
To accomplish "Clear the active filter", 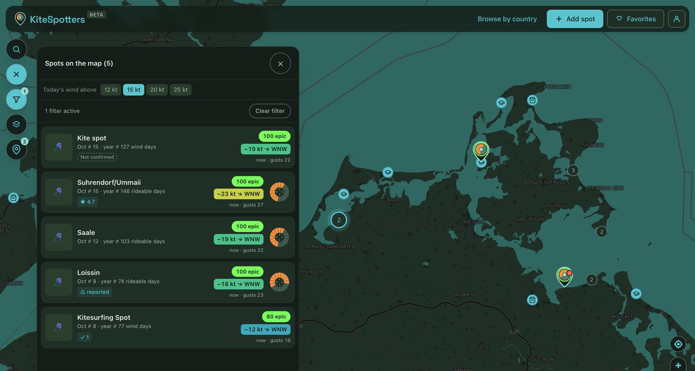I will point(270,111).
